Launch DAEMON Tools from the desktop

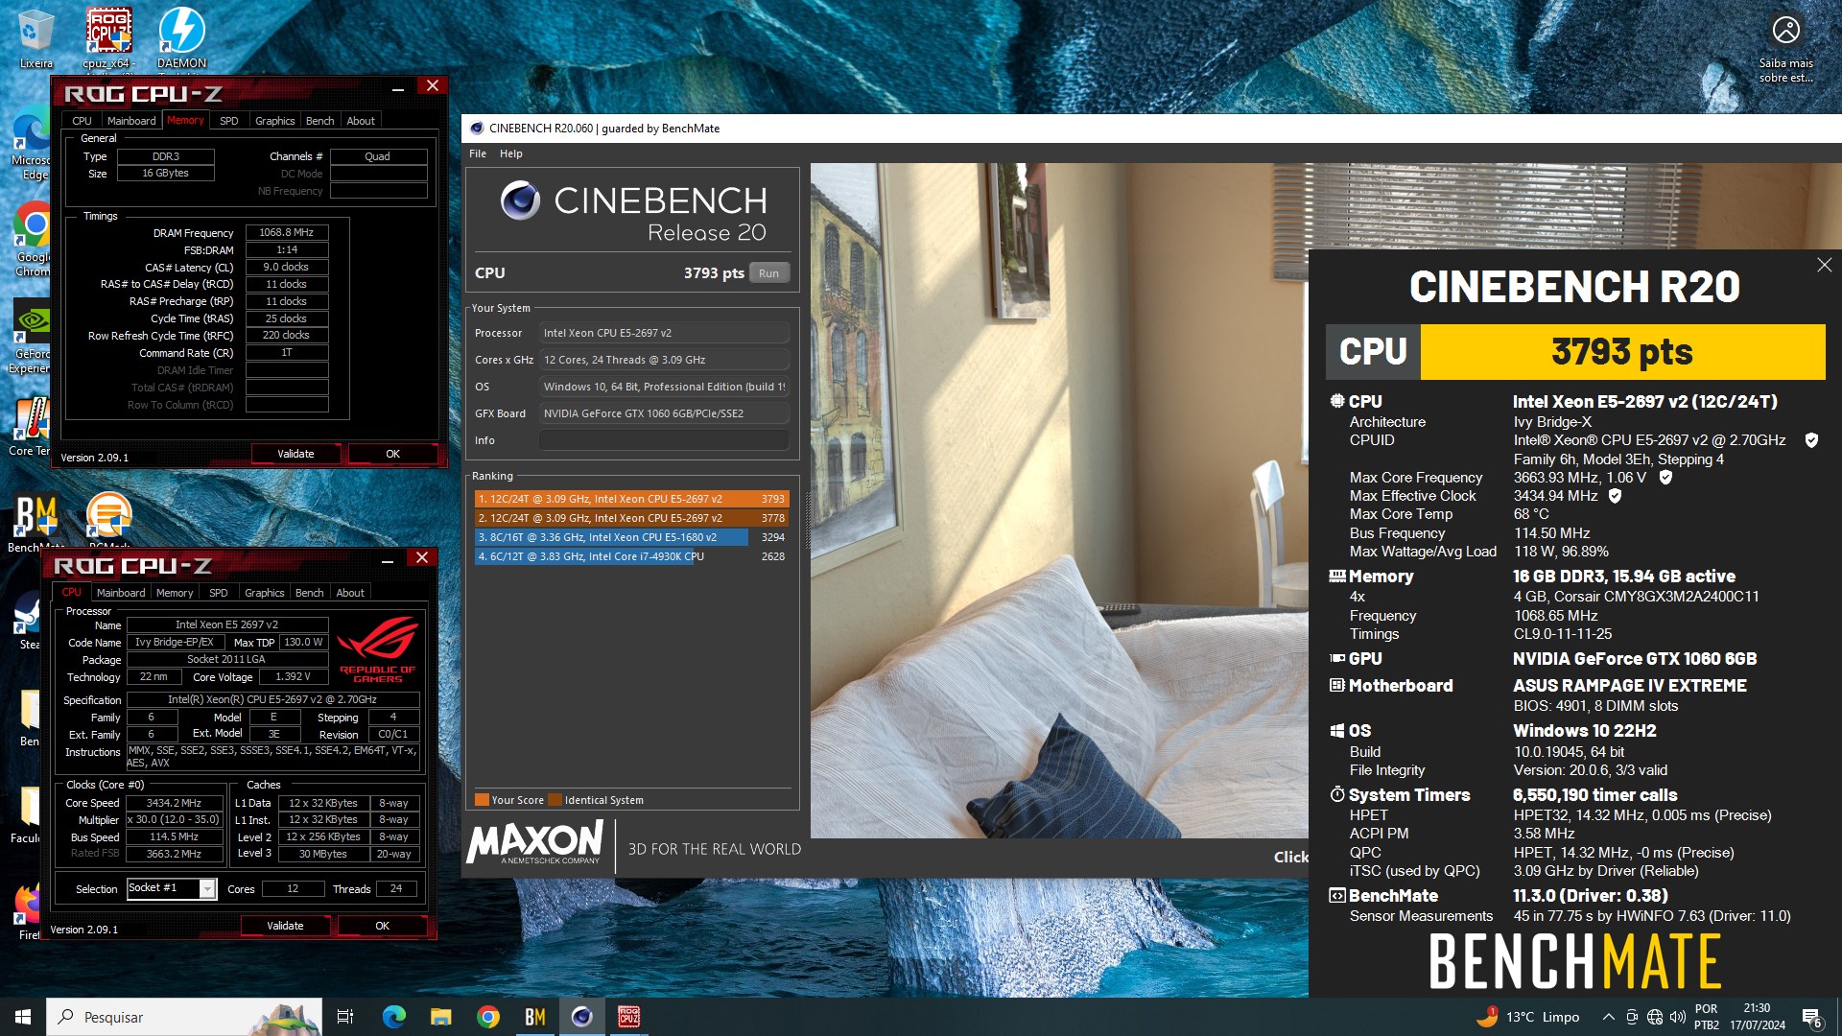181,38
